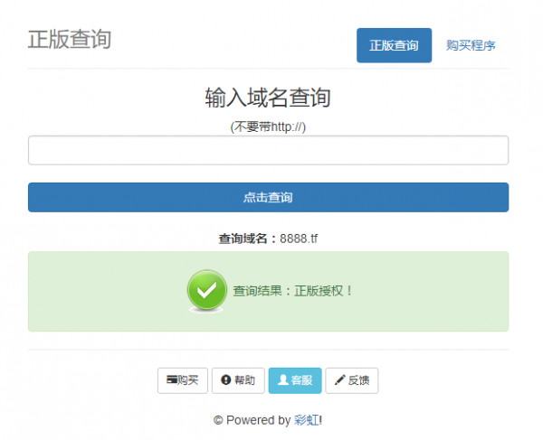
Task: Click the green checkmark result icon
Action: coord(206,291)
